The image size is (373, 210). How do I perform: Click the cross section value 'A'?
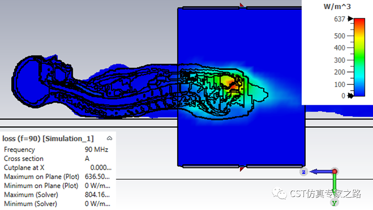(87, 158)
